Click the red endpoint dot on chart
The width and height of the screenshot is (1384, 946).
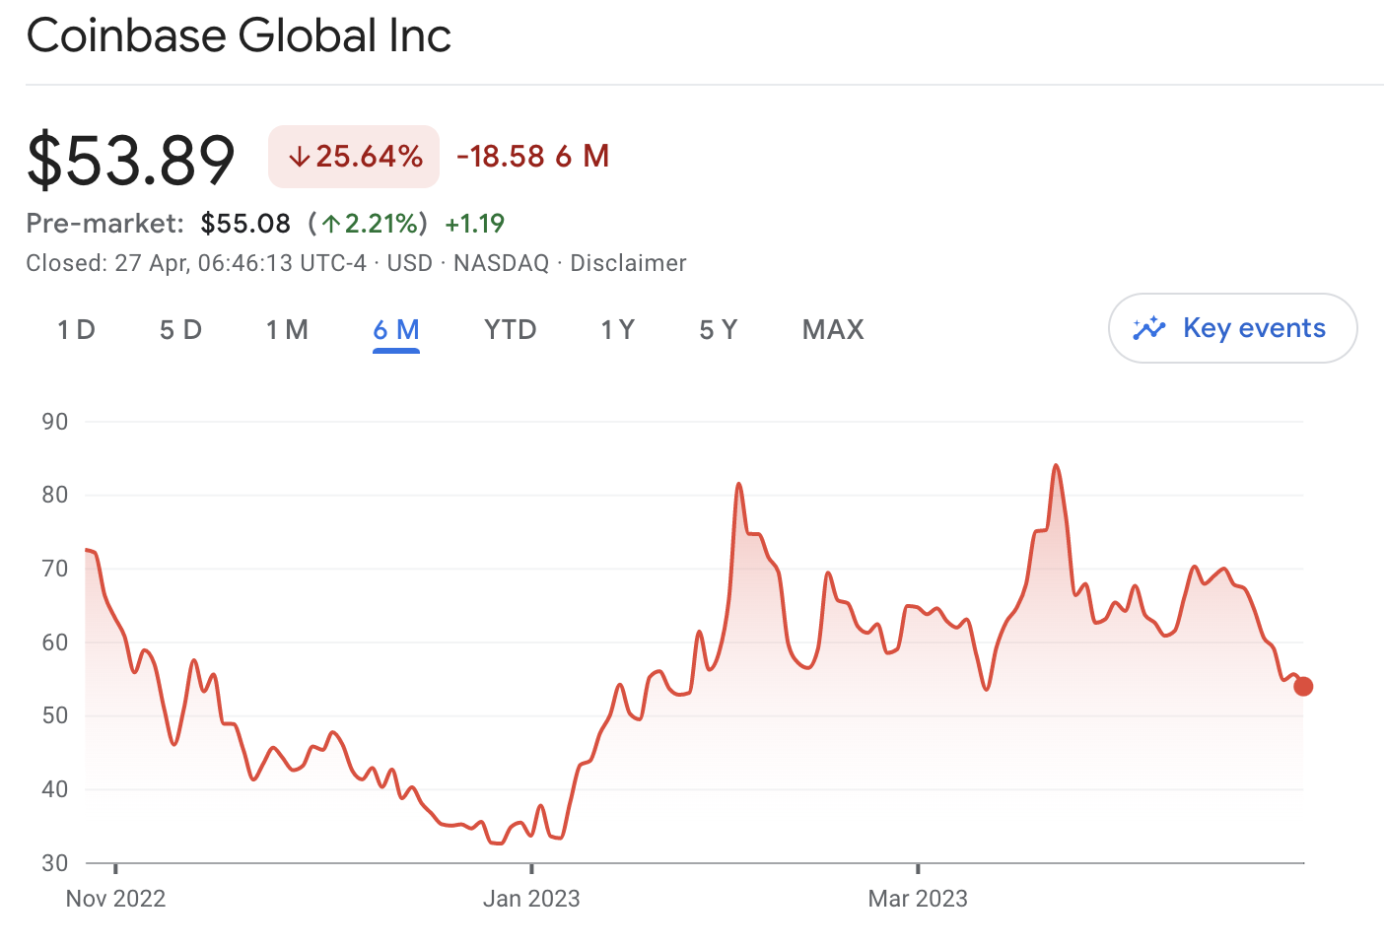tap(1303, 686)
